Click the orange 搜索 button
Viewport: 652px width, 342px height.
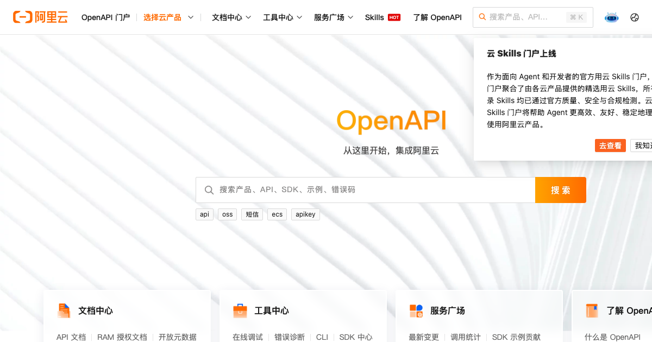pyautogui.click(x=560, y=189)
